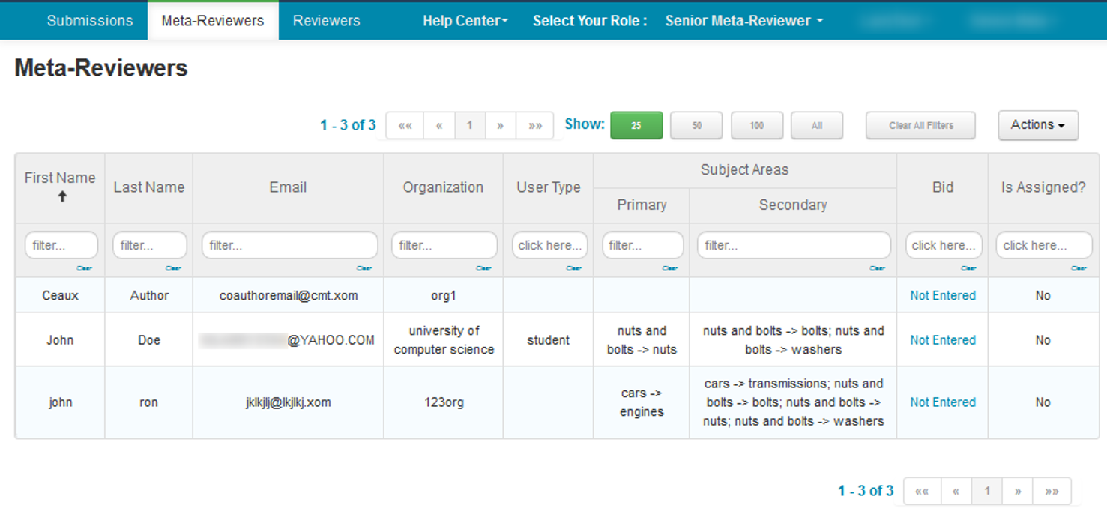Select page 1 in bottom pager
1107x532 pixels.
click(987, 491)
